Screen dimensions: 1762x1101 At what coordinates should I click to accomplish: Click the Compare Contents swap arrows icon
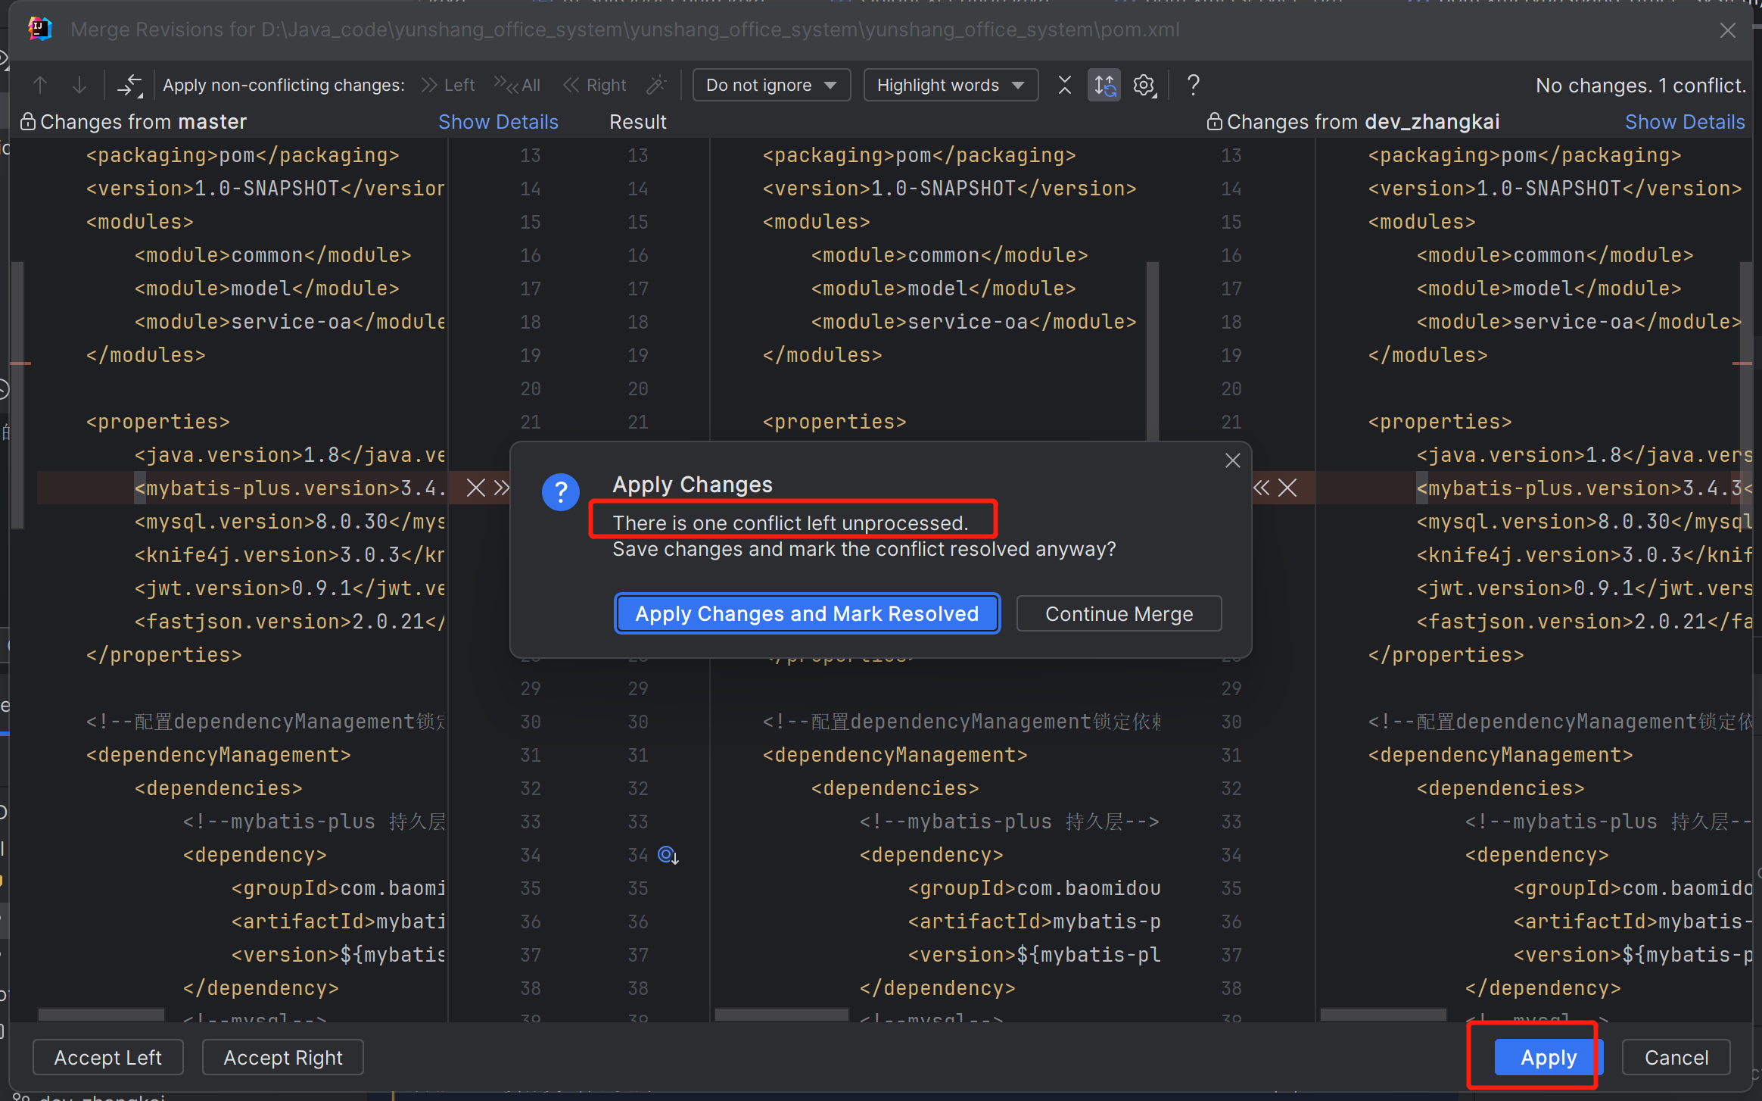pos(129,85)
